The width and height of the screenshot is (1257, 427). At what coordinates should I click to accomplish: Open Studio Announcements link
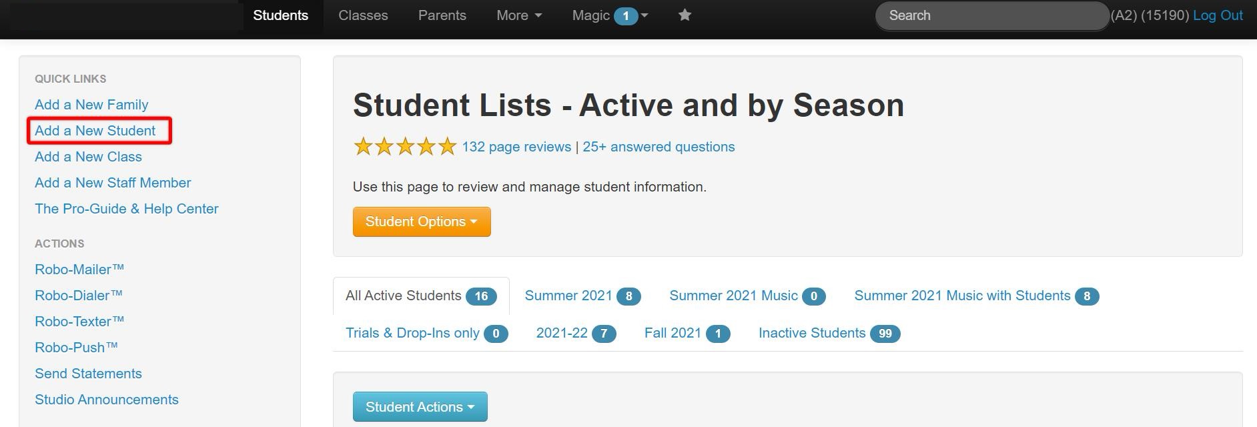point(107,400)
